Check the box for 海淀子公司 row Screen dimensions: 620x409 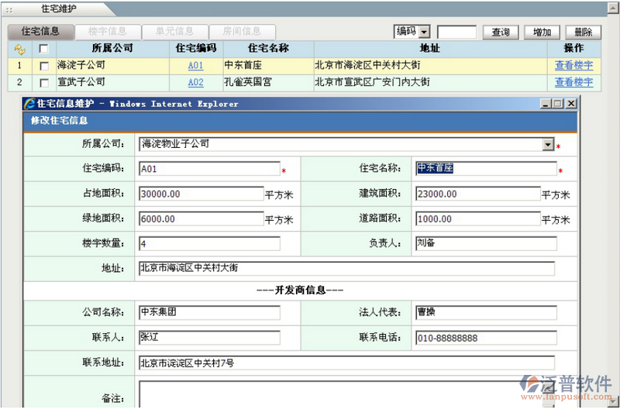click(43, 66)
